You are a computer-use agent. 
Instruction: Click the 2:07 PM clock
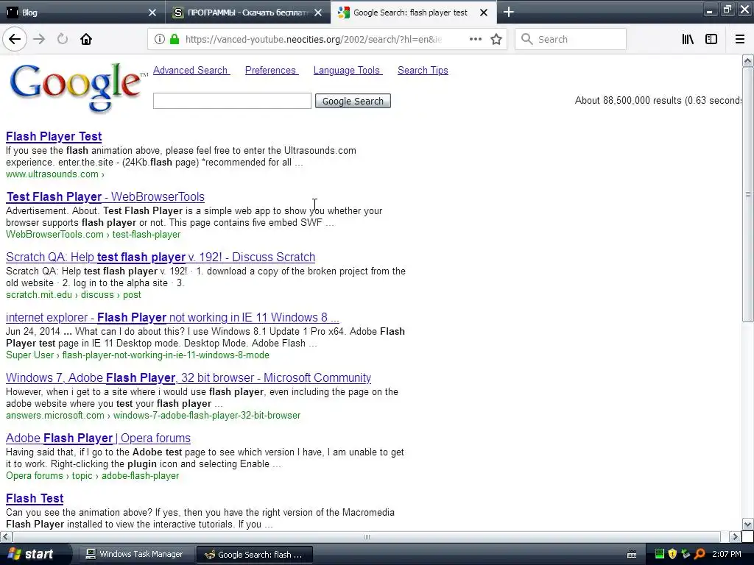pyautogui.click(x=727, y=554)
